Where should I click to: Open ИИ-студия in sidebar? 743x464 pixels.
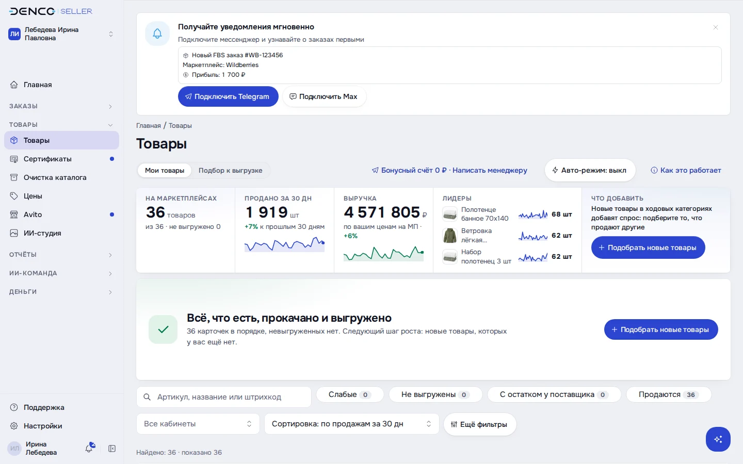61,233
